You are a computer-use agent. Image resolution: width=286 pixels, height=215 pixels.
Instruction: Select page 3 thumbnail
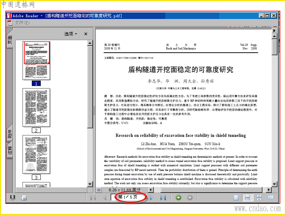(36, 154)
